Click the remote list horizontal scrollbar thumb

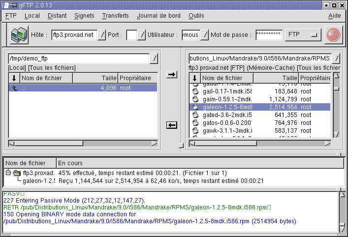pos(226,144)
